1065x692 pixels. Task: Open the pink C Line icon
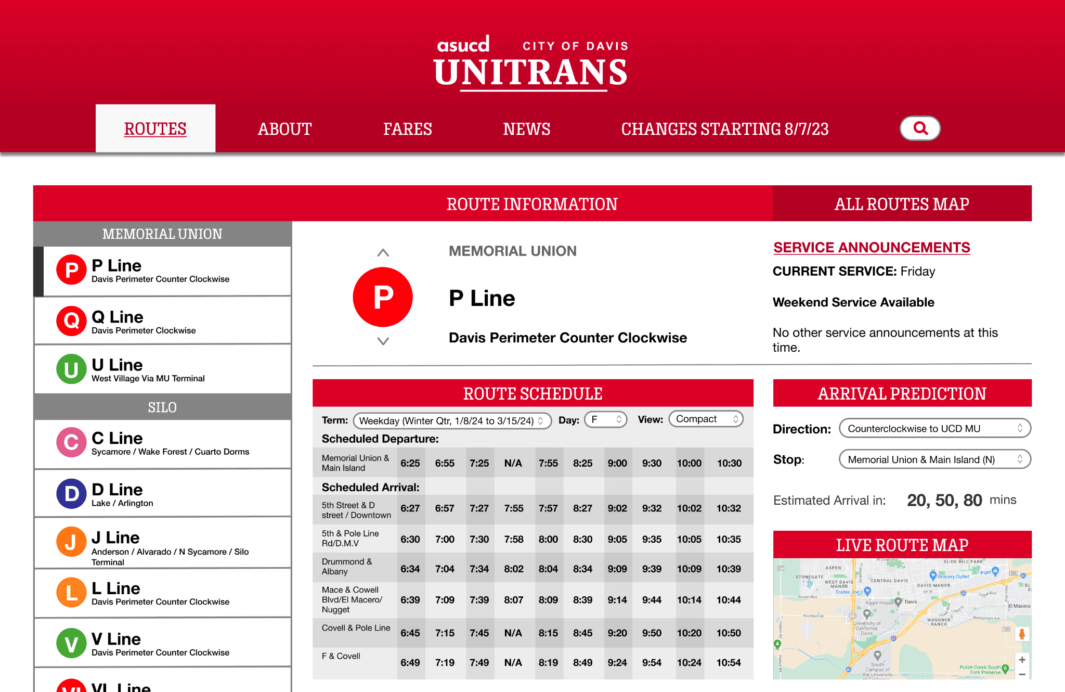[71, 442]
